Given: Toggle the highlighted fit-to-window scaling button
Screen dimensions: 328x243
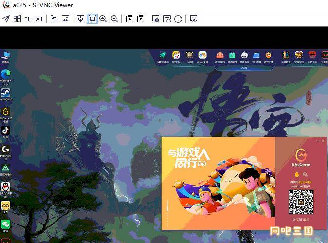Looking at the screenshot, I should [92, 19].
